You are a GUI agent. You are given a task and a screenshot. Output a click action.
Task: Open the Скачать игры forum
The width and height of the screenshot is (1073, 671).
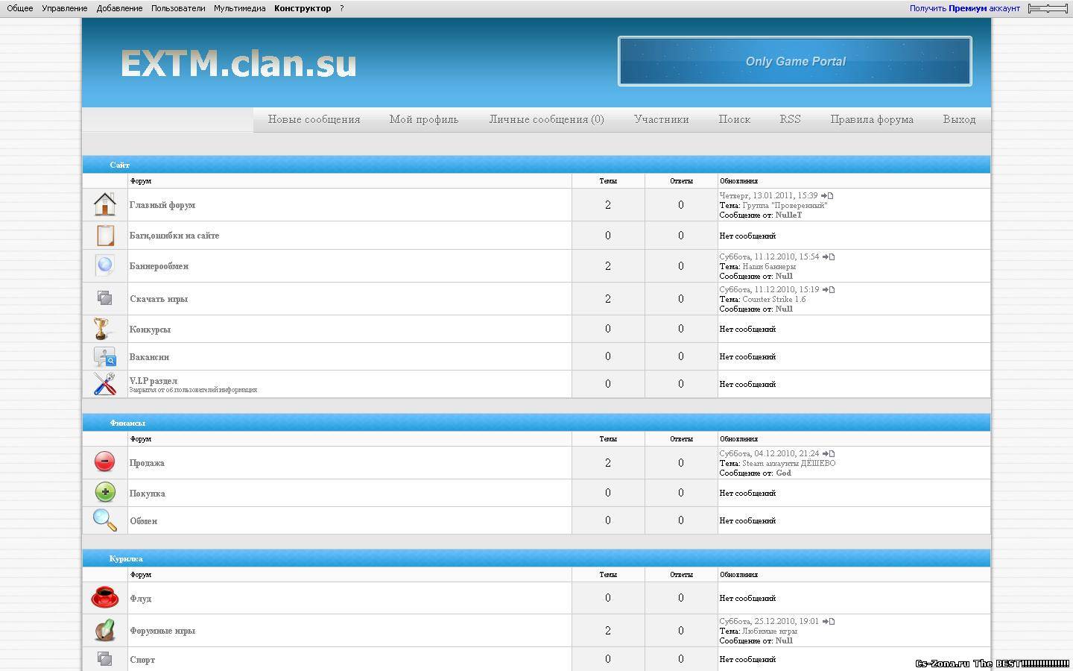click(x=159, y=299)
